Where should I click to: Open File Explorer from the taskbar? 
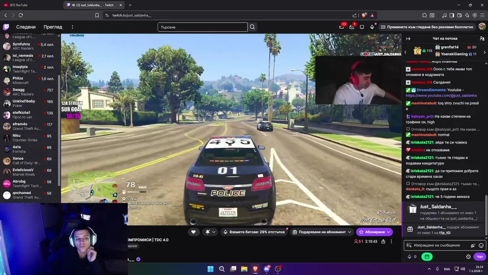point(244,269)
